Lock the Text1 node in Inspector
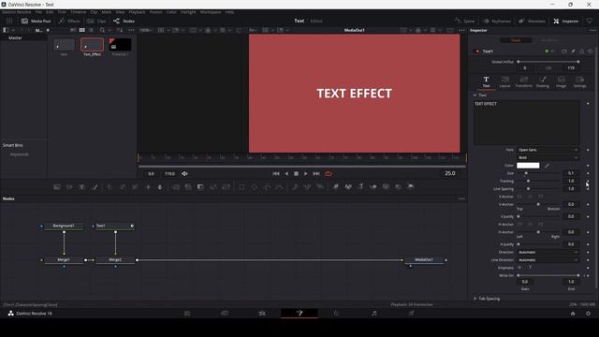 582,51
